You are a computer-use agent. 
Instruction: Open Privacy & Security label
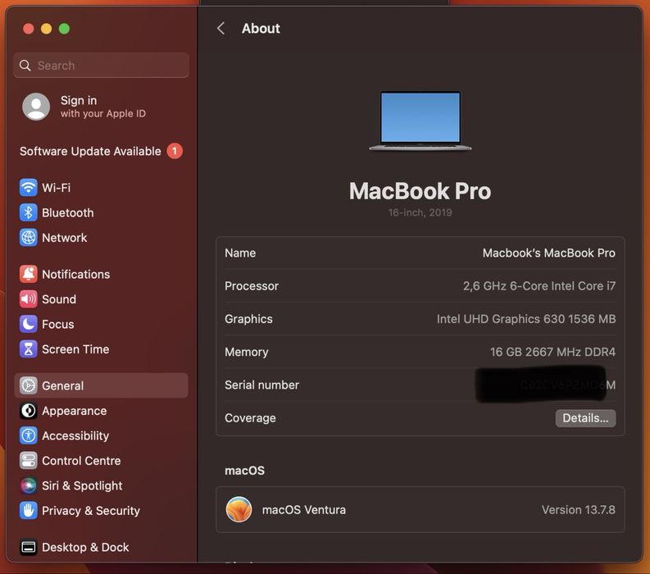tap(91, 511)
